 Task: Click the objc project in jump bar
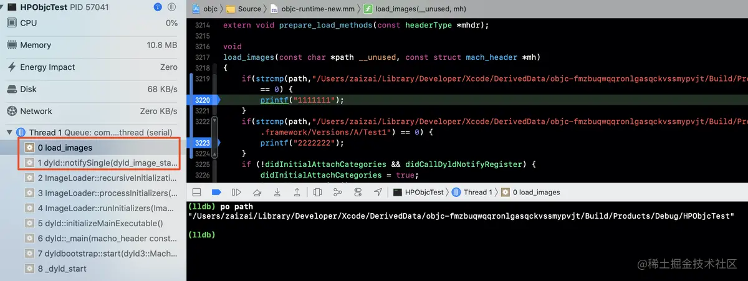(x=204, y=9)
